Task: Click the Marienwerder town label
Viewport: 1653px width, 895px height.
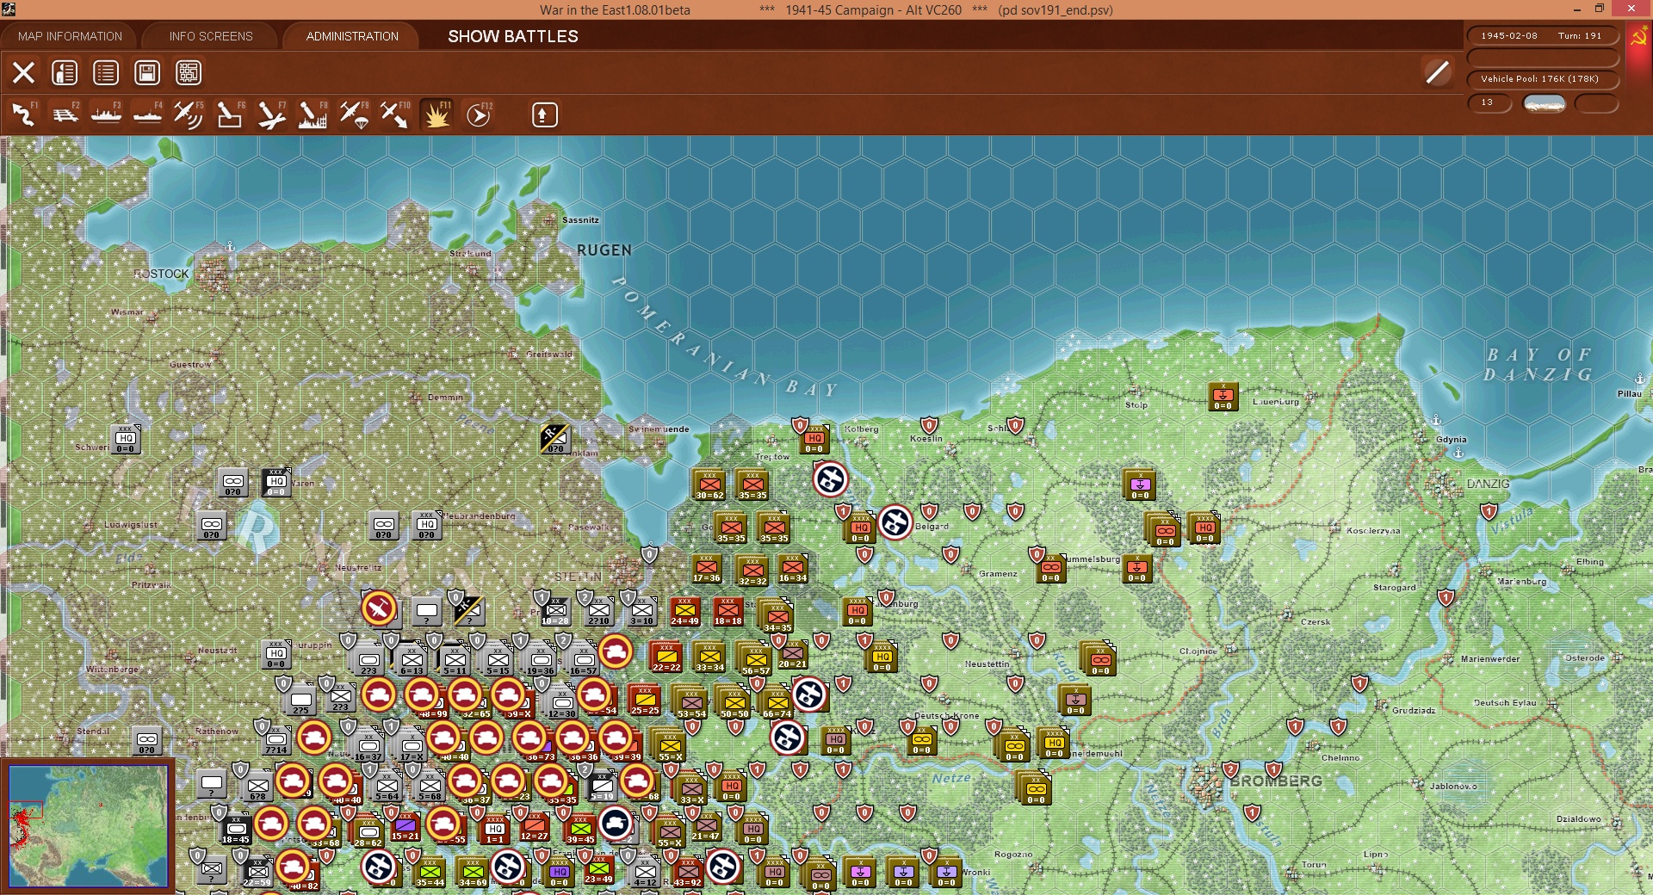Action: 1490,659
